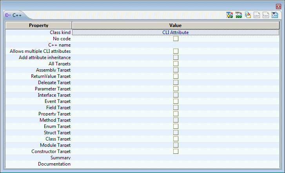Check the Class Target checkbox
Screen dimensions: 285x173
click(176, 139)
